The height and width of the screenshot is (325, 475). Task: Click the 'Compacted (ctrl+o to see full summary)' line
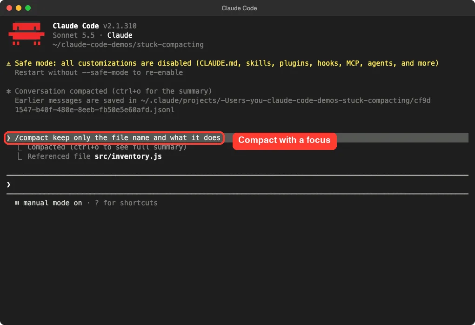coord(107,147)
